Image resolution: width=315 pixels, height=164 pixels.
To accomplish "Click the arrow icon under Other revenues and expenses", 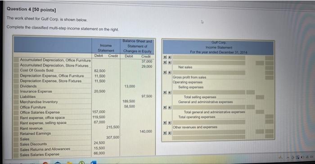I will [170, 133].
